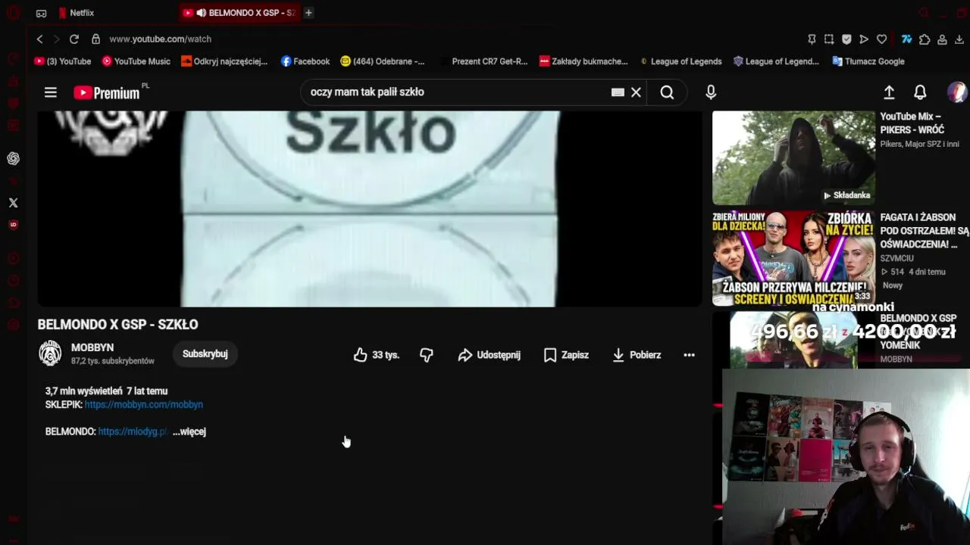Expand the description with ...więcej
Image resolution: width=970 pixels, height=545 pixels.
click(189, 431)
